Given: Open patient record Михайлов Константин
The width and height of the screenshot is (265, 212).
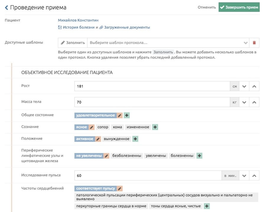Looking at the screenshot, I should pyautogui.click(x=79, y=20).
